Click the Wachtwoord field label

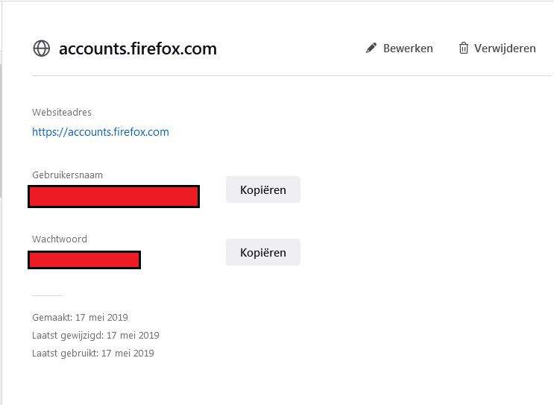click(60, 239)
